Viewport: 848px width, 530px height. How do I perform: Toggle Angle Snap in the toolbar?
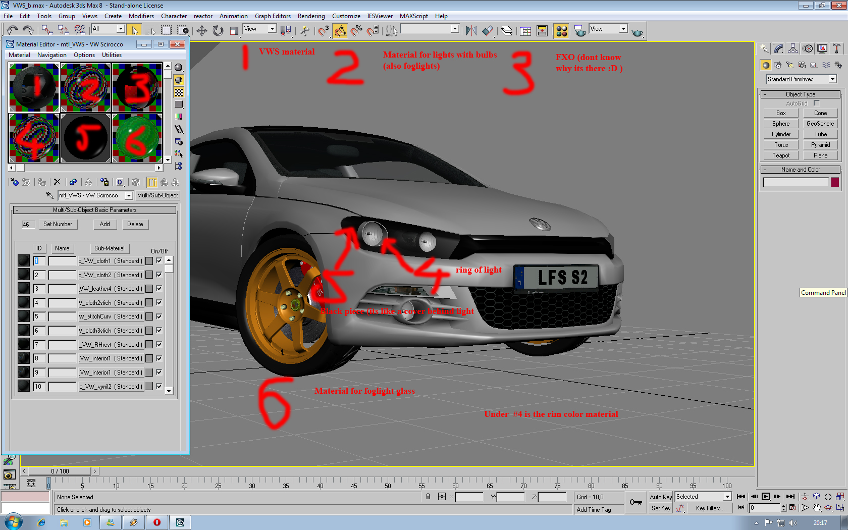(x=340, y=31)
